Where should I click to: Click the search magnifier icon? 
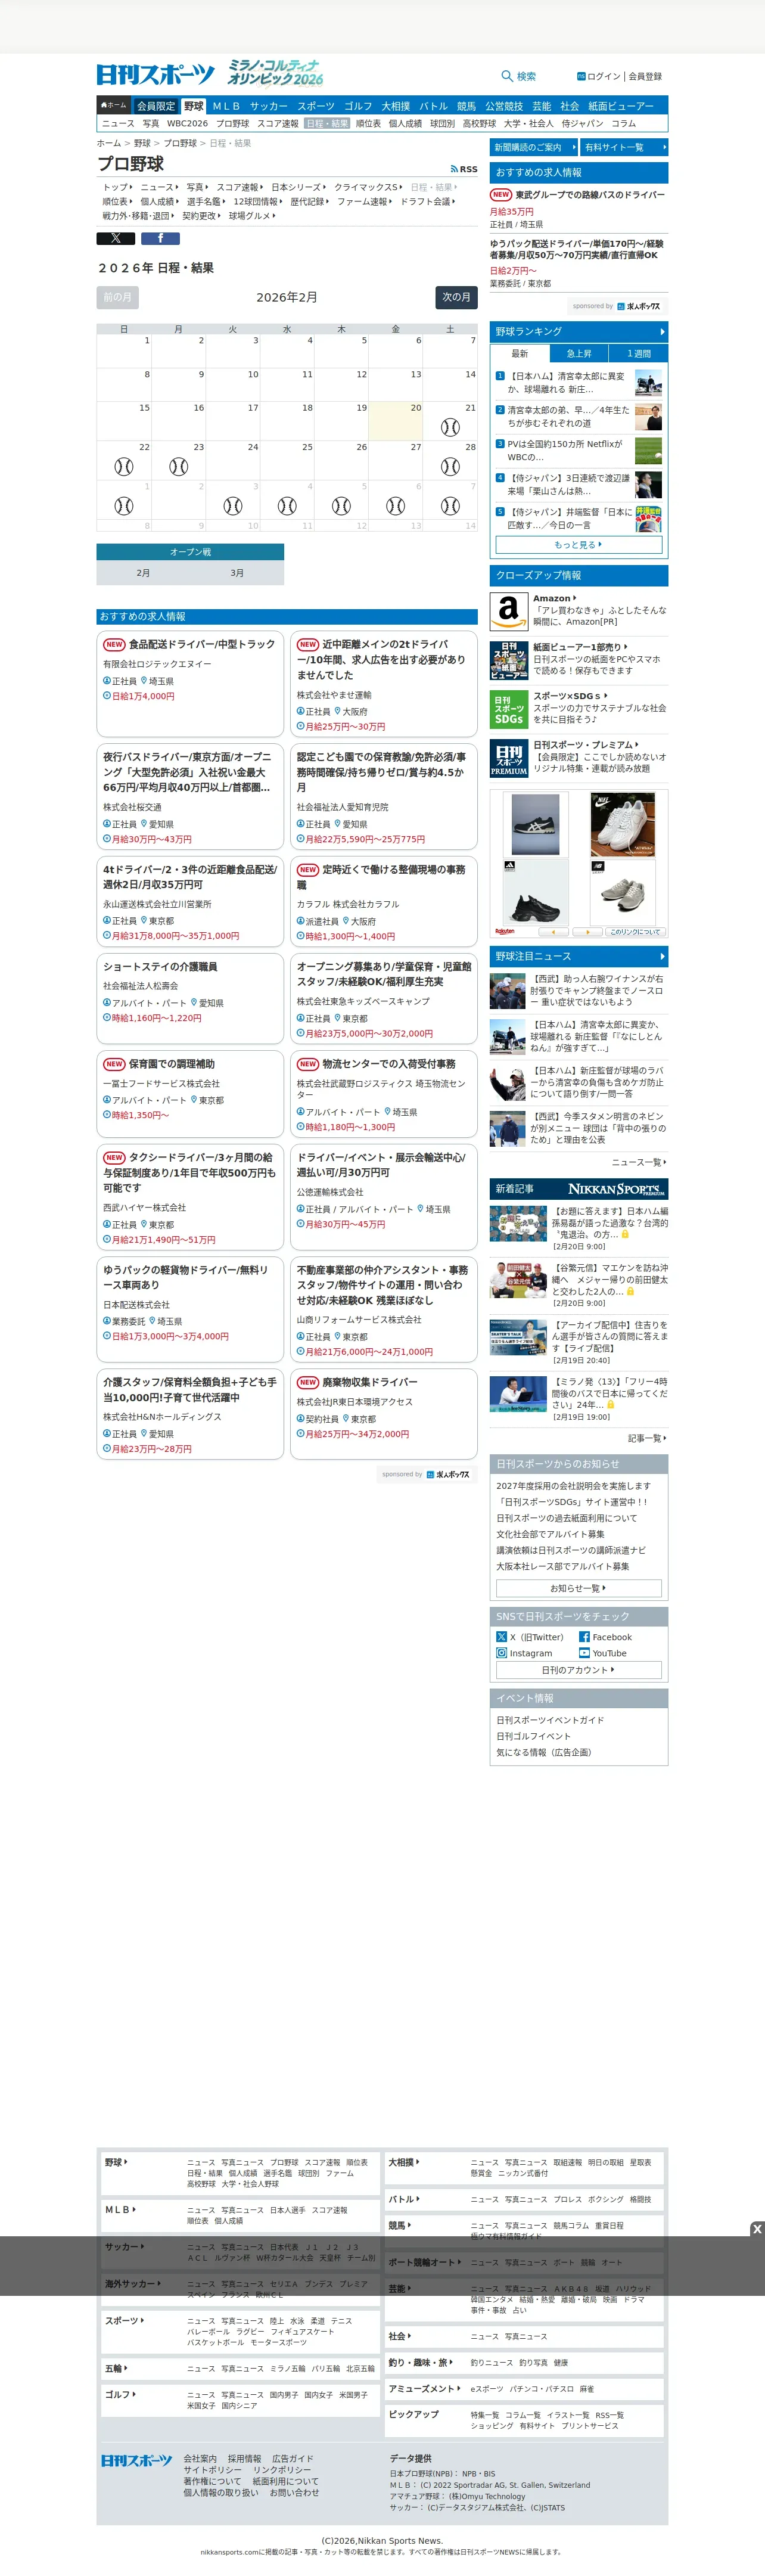point(507,76)
